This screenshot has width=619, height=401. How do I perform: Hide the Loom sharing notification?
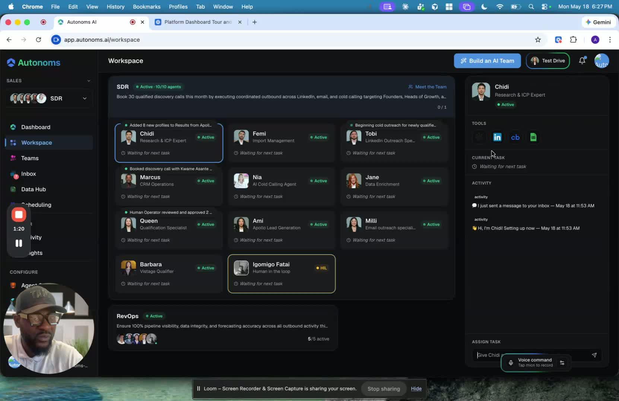416,389
